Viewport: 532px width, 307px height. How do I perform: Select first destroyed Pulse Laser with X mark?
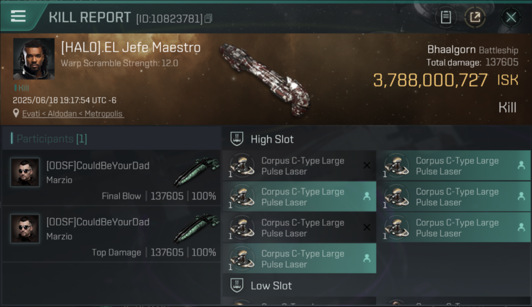click(x=299, y=166)
